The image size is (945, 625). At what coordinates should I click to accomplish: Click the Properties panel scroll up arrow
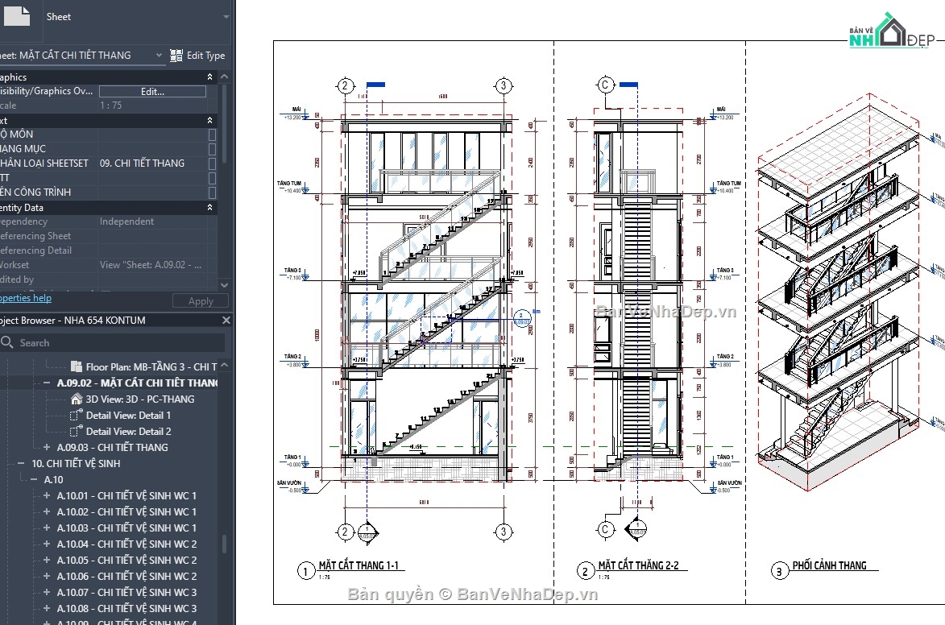224,77
